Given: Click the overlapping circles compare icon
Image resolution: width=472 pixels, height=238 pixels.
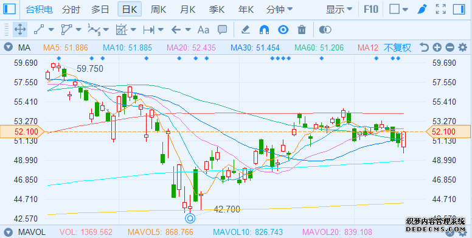Looking at the screenshot, I should [x=325, y=30].
